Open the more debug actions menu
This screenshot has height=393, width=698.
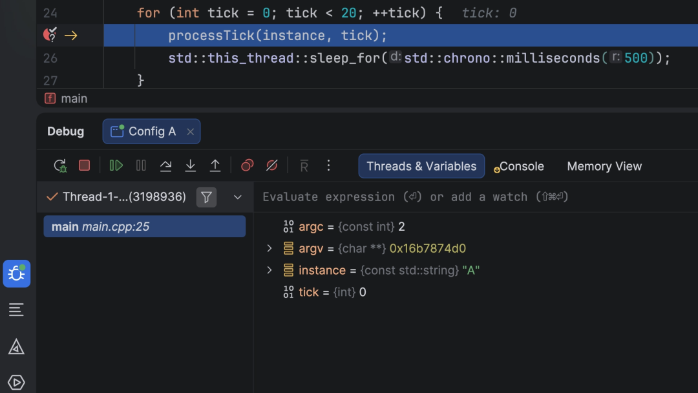coord(328,165)
